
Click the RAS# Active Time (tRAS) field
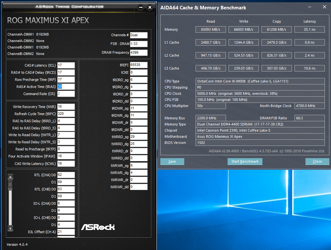coord(66,87)
